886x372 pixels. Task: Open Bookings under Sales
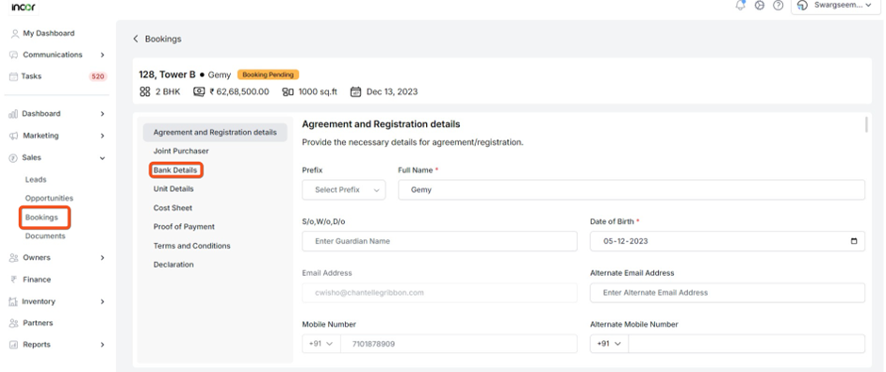coord(41,218)
